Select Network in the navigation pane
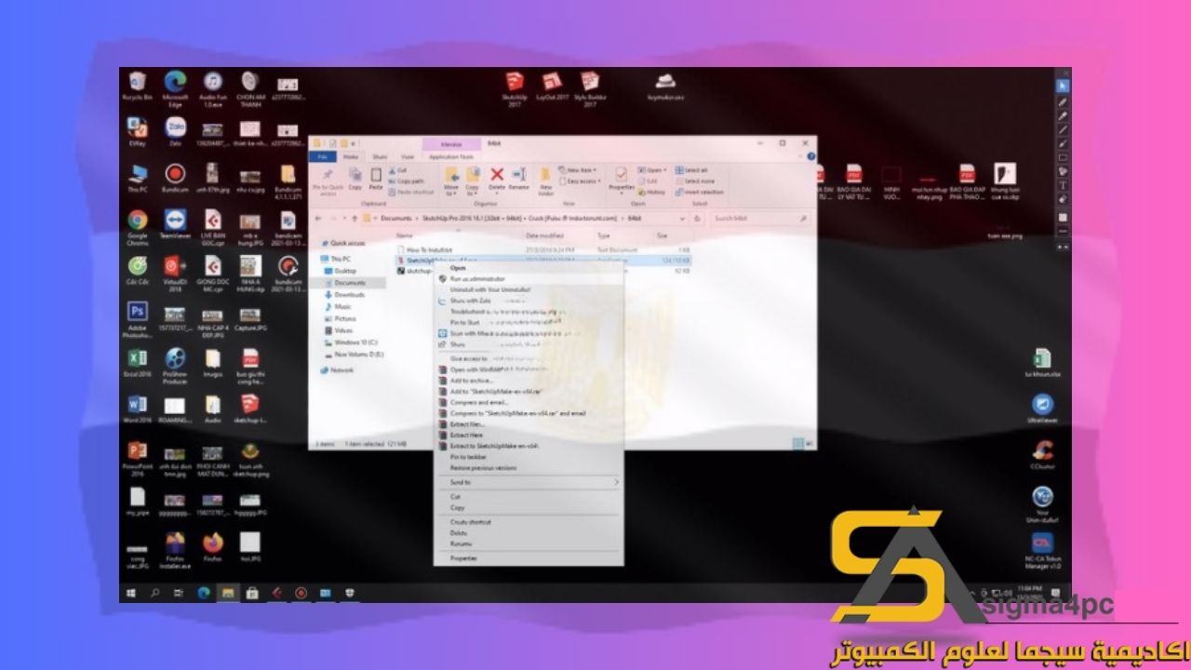Screen dimensions: 1191x670 point(341,370)
